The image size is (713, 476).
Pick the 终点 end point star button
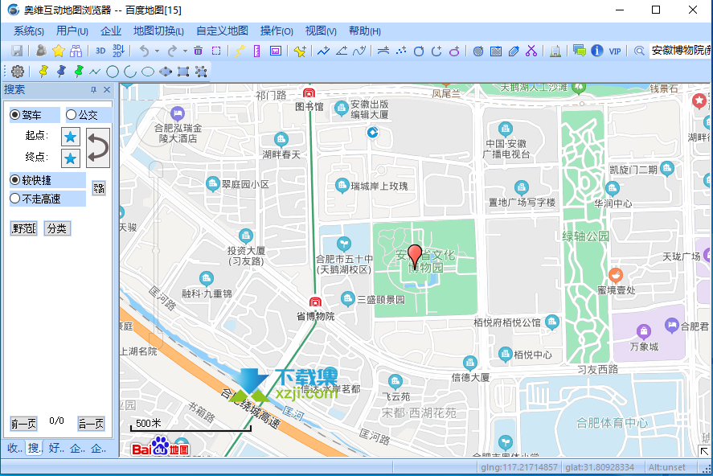(x=71, y=158)
